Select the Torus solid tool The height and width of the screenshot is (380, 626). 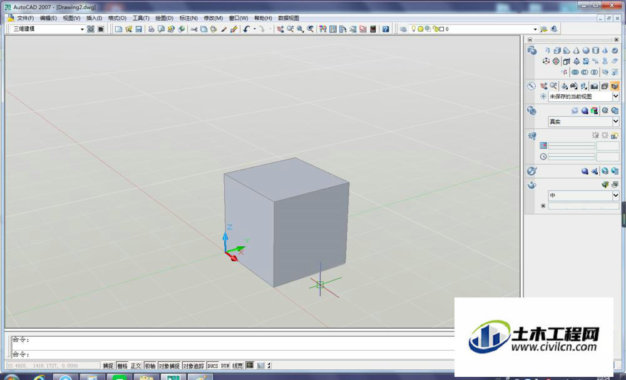(615, 51)
